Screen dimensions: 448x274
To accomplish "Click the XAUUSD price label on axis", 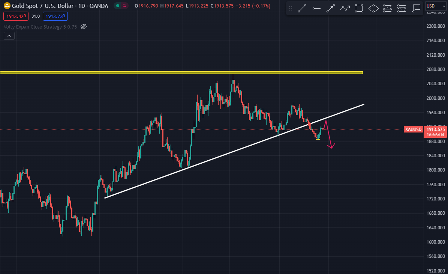I will click(414, 129).
